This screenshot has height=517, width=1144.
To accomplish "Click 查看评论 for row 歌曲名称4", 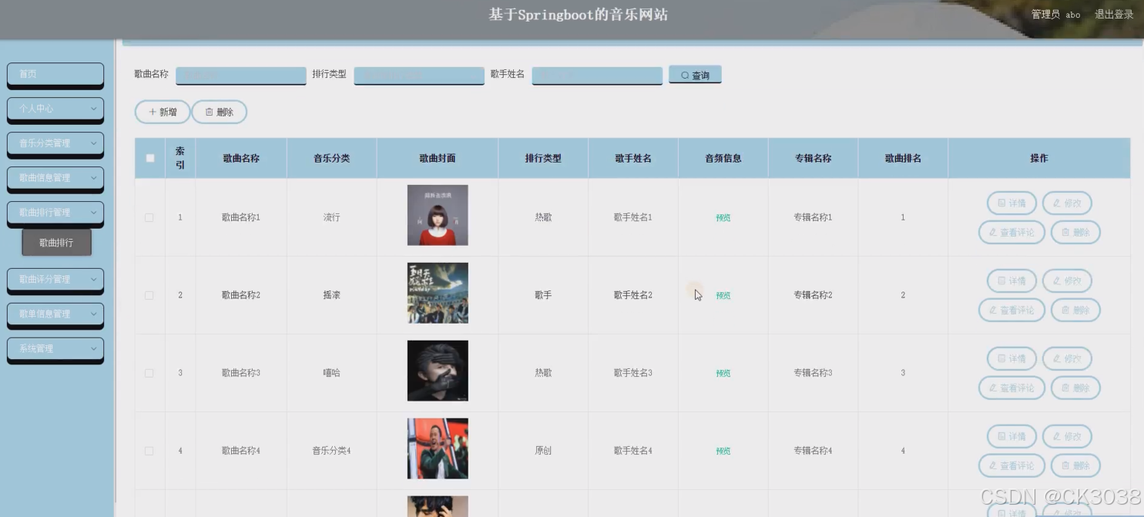I will [x=1011, y=465].
